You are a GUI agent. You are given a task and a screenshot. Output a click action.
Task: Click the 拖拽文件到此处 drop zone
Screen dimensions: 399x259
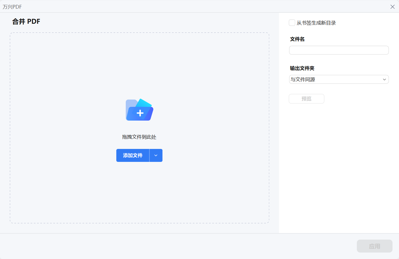point(139,137)
